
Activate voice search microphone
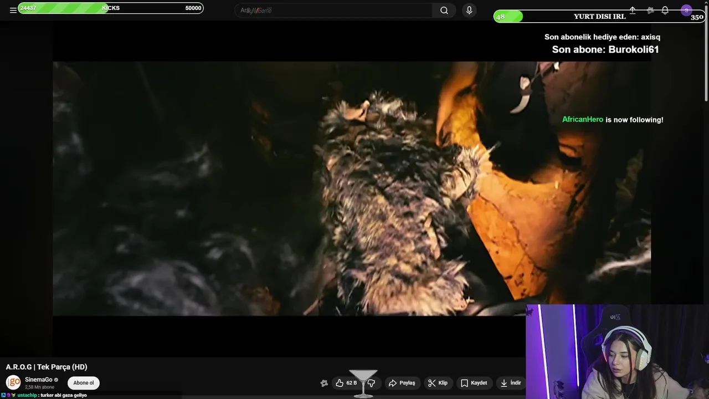pos(469,10)
